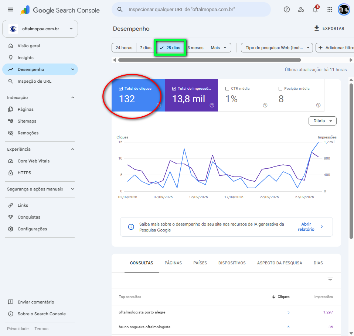Open the help question mark icon
The image size is (354, 336).
[287, 10]
